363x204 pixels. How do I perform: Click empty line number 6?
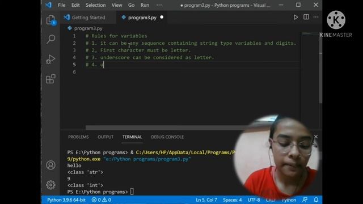point(74,72)
